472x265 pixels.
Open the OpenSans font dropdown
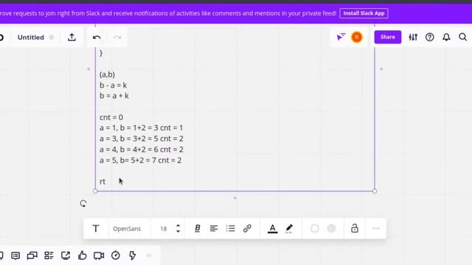pos(127,229)
